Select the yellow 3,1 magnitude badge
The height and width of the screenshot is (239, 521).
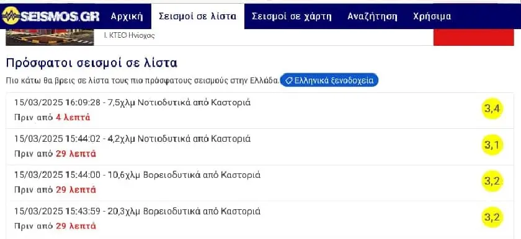pyautogui.click(x=492, y=145)
